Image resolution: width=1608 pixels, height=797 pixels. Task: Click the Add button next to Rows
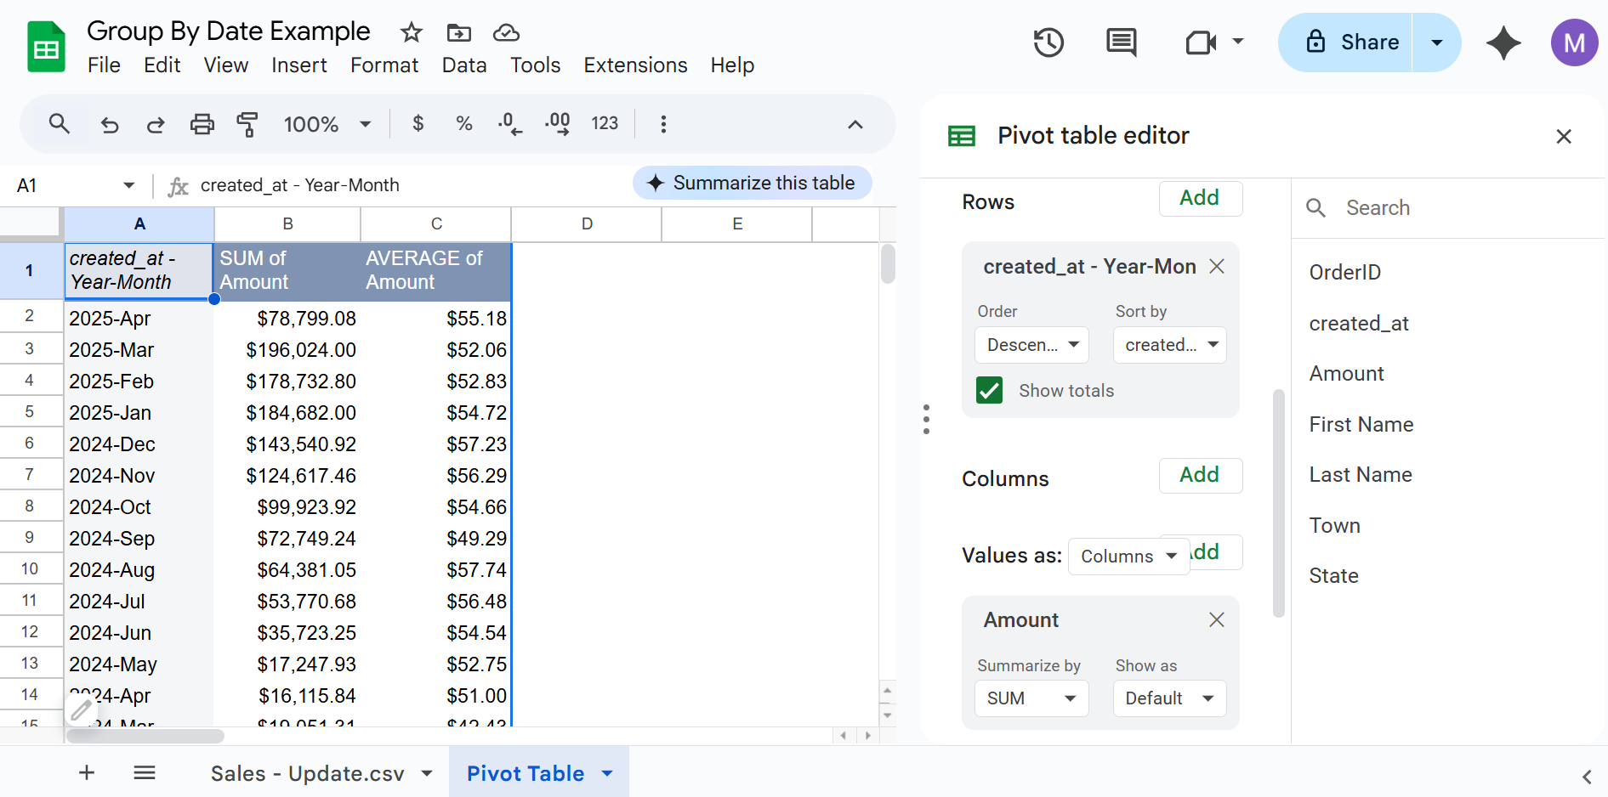tap(1200, 198)
